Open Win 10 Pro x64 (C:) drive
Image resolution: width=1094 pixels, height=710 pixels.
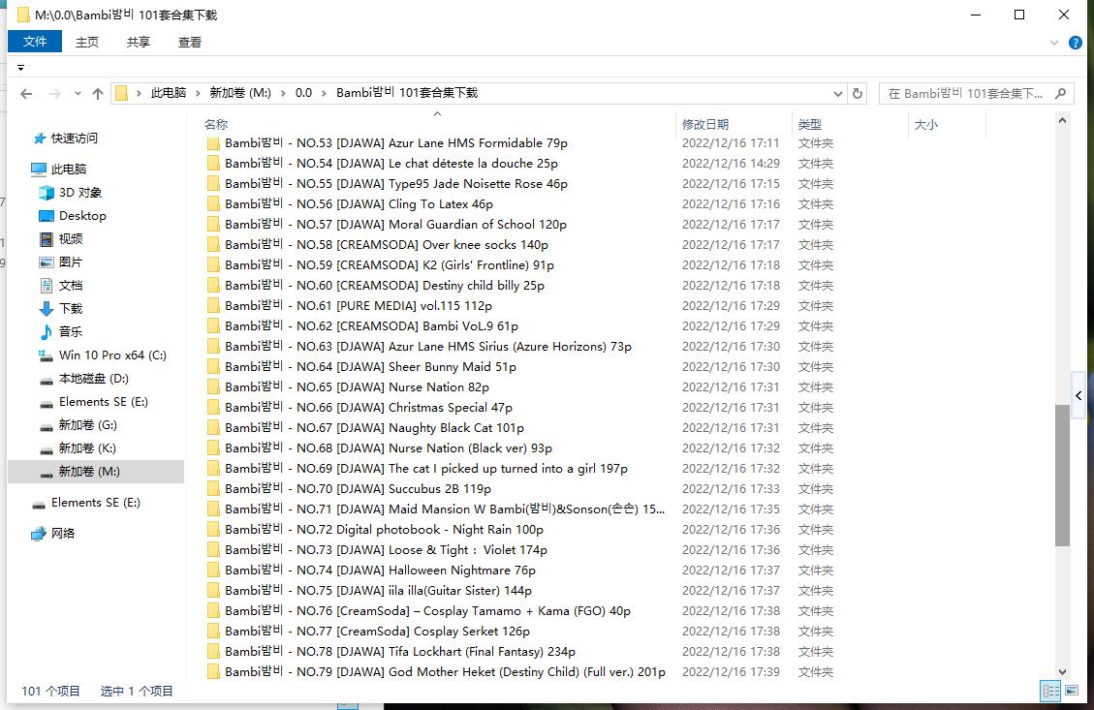click(103, 355)
